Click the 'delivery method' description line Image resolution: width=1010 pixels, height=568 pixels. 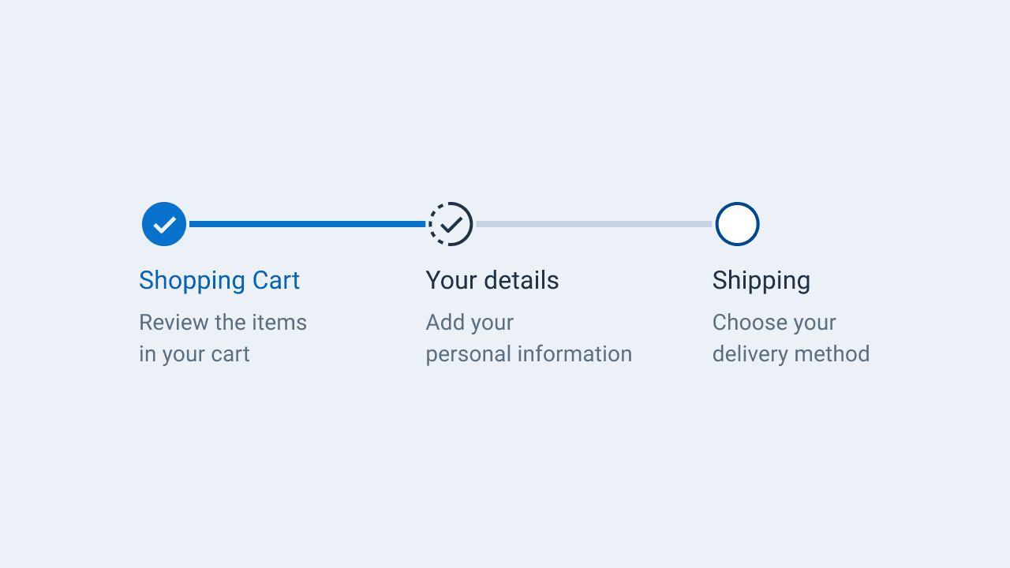(791, 353)
